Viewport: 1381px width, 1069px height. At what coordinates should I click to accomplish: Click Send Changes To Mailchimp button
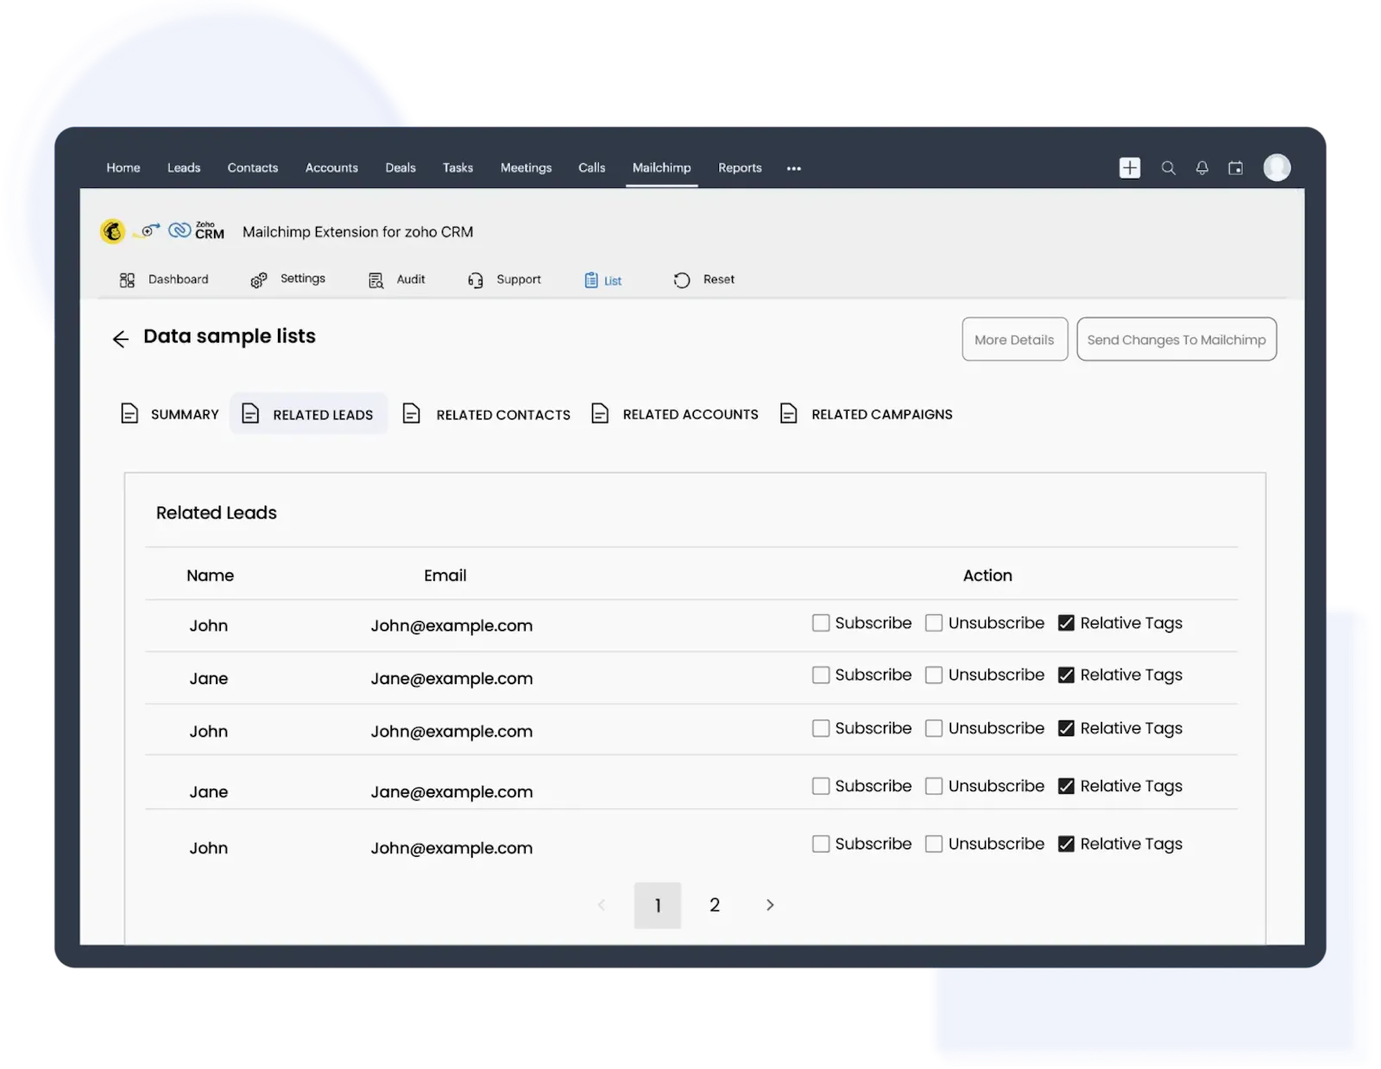coord(1176,339)
